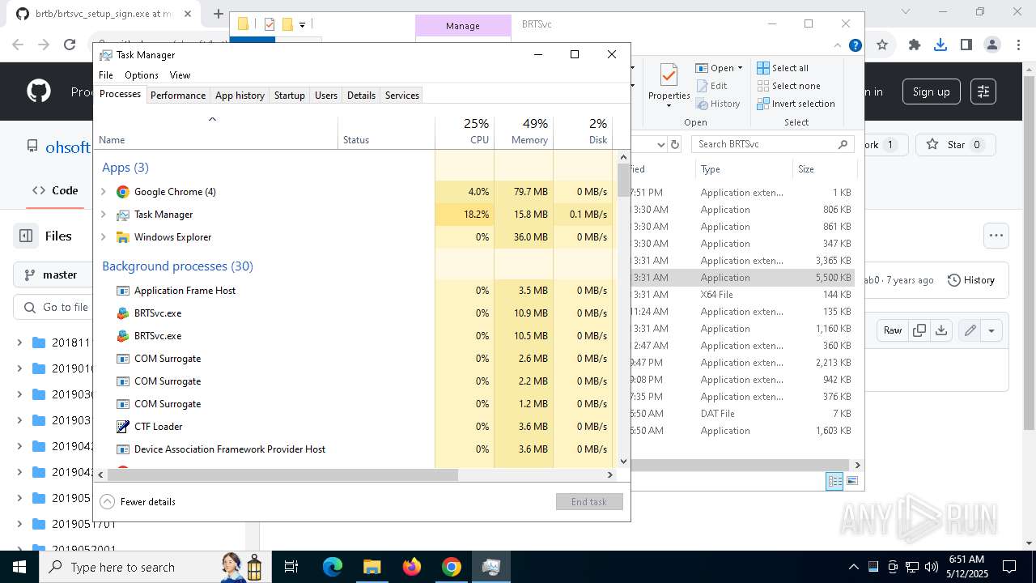Screen dimensions: 1036x583
Task: Switch to Startup tab
Action: click(289, 96)
